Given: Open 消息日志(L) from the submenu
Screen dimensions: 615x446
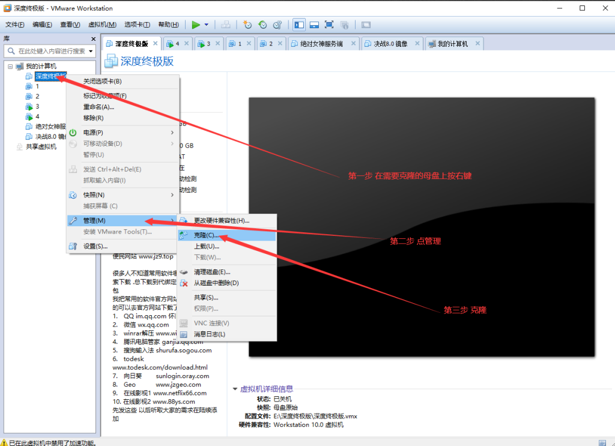Looking at the screenshot, I should [227, 334].
